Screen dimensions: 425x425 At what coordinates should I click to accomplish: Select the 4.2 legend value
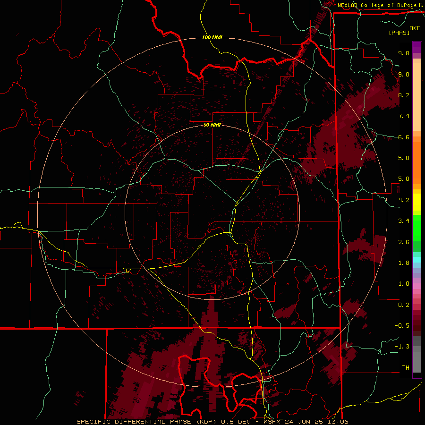(x=404, y=200)
